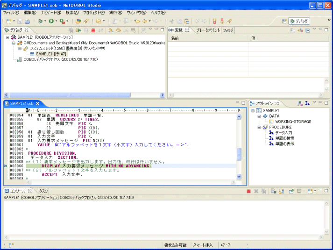Switch to ウォッチ tab
Image resolution: width=333 pixels, height=250 pixels.
click(228, 30)
